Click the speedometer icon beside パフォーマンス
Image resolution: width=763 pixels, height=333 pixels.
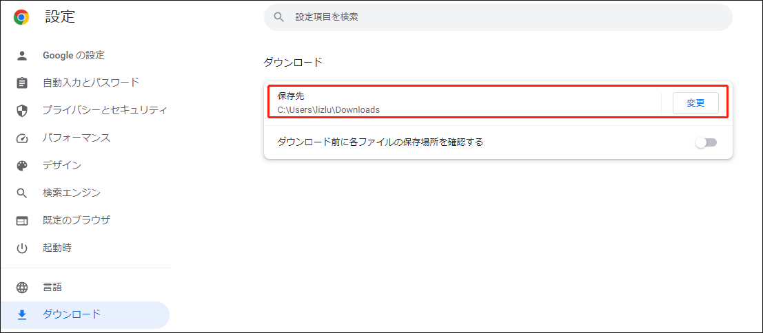[x=22, y=138]
